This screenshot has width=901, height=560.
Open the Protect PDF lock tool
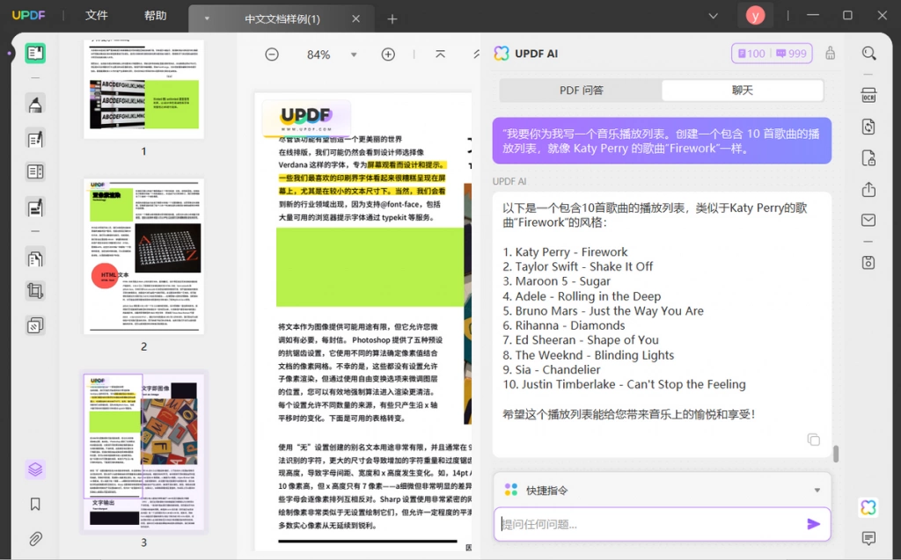point(868,158)
